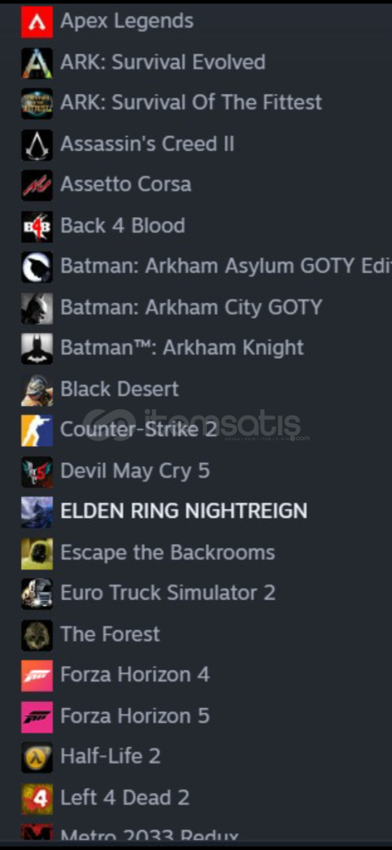392x850 pixels.
Task: Select ARK: Survival Of The Fittest entry
Action: pos(196,103)
